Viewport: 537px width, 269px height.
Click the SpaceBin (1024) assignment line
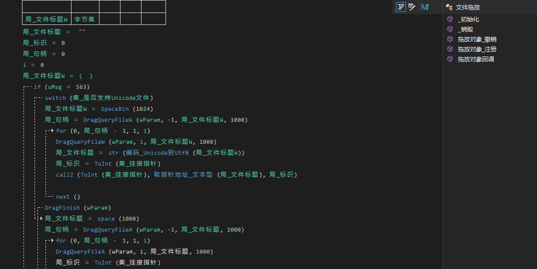(x=99, y=109)
